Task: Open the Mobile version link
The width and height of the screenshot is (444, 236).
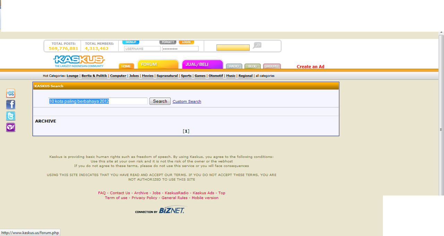Action: 205,198
